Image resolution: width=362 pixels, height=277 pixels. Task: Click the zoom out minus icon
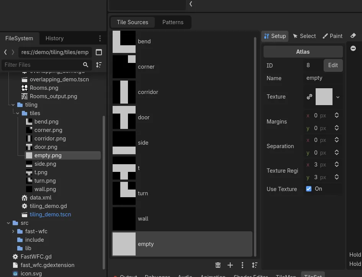pyautogui.click(x=353, y=48)
